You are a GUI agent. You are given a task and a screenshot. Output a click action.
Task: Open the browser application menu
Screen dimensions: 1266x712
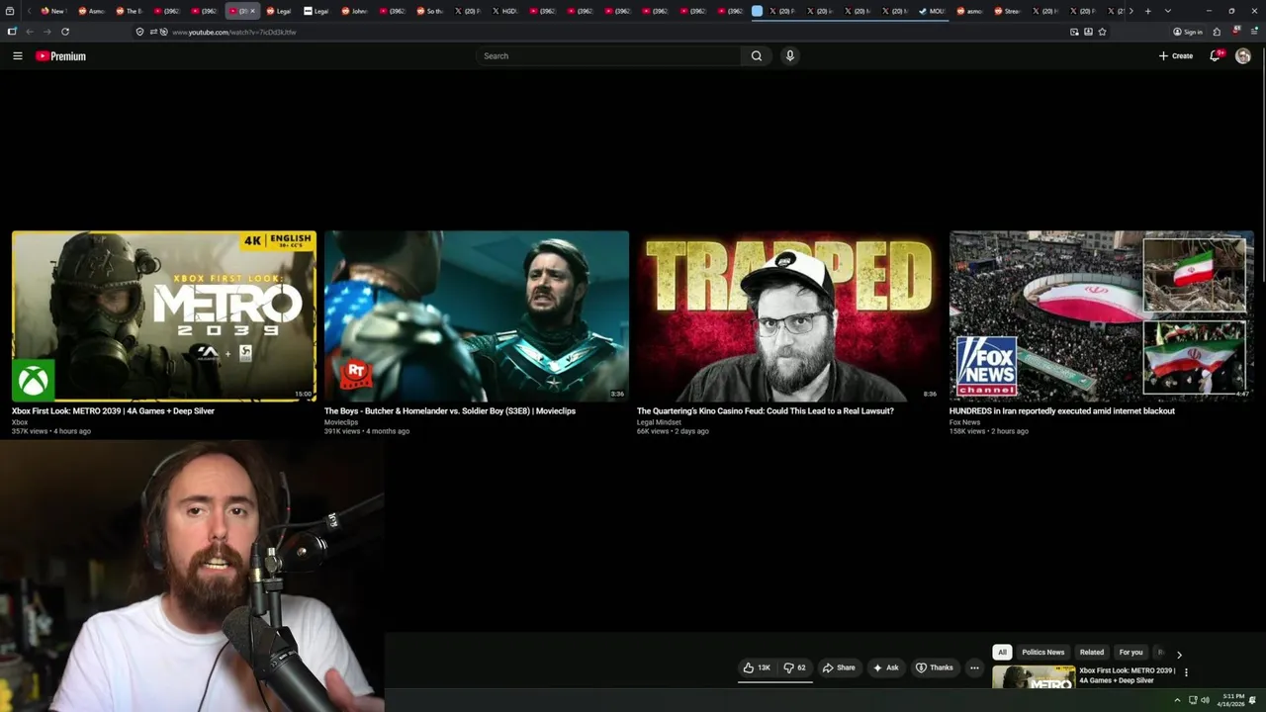[1254, 32]
